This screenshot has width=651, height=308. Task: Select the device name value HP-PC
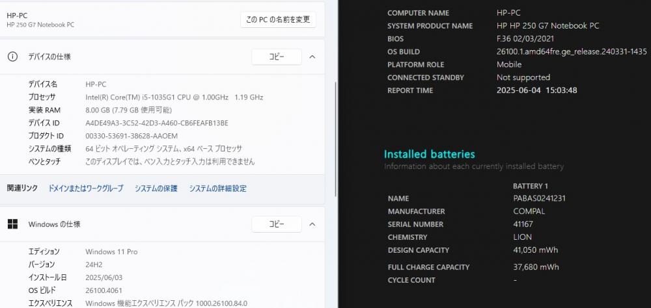[x=96, y=84]
